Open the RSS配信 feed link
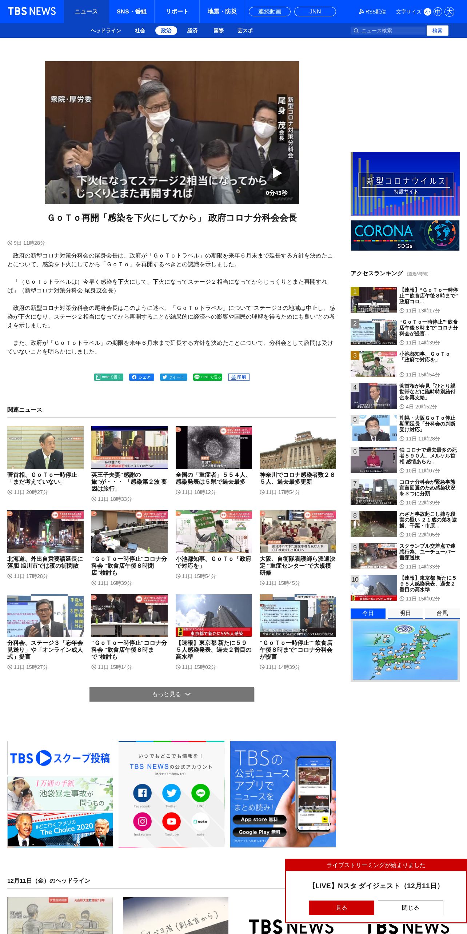 [x=372, y=12]
